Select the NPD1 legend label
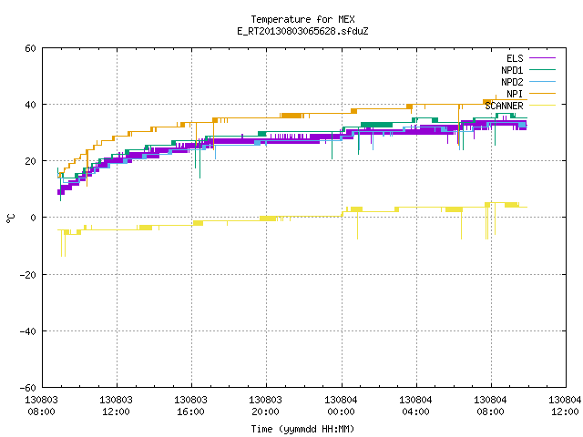Image resolution: width=583 pixels, height=437 pixels. (512, 70)
